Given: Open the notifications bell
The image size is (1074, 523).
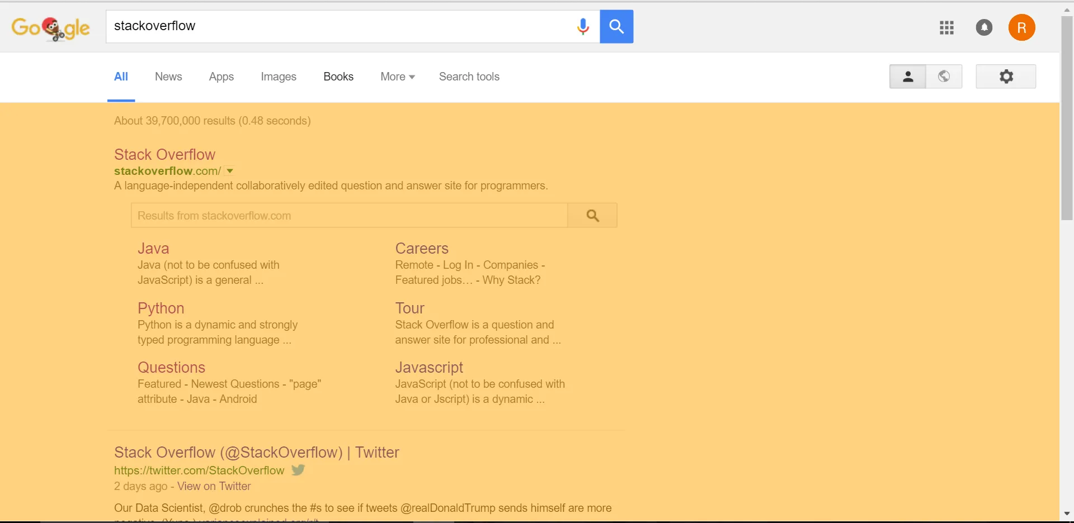Looking at the screenshot, I should click(x=984, y=27).
